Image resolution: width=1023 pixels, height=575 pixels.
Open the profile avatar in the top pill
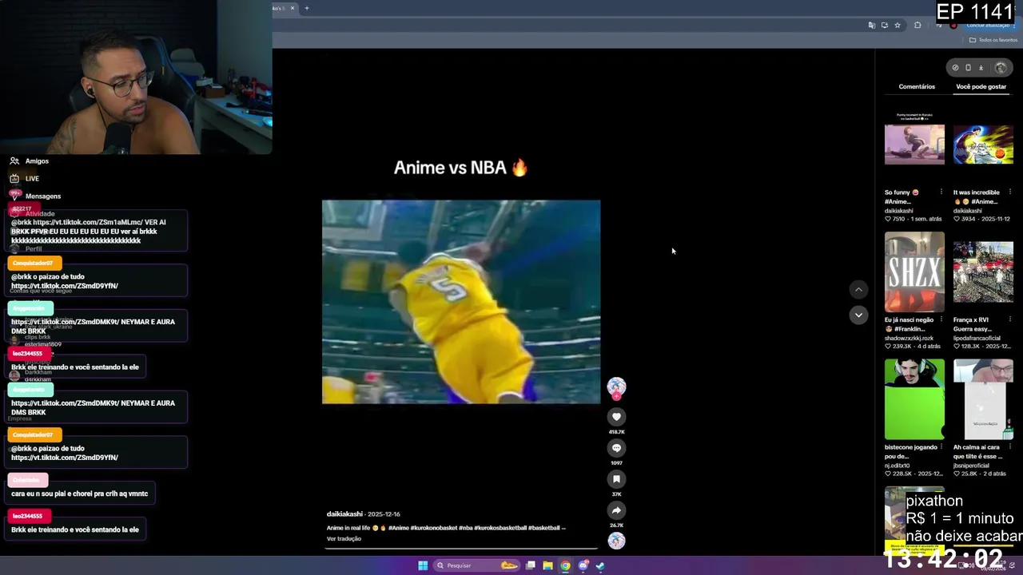pos(1001,68)
